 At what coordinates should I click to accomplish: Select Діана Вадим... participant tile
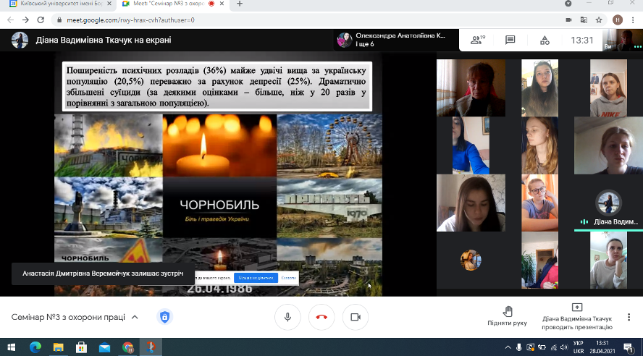pyautogui.click(x=608, y=203)
